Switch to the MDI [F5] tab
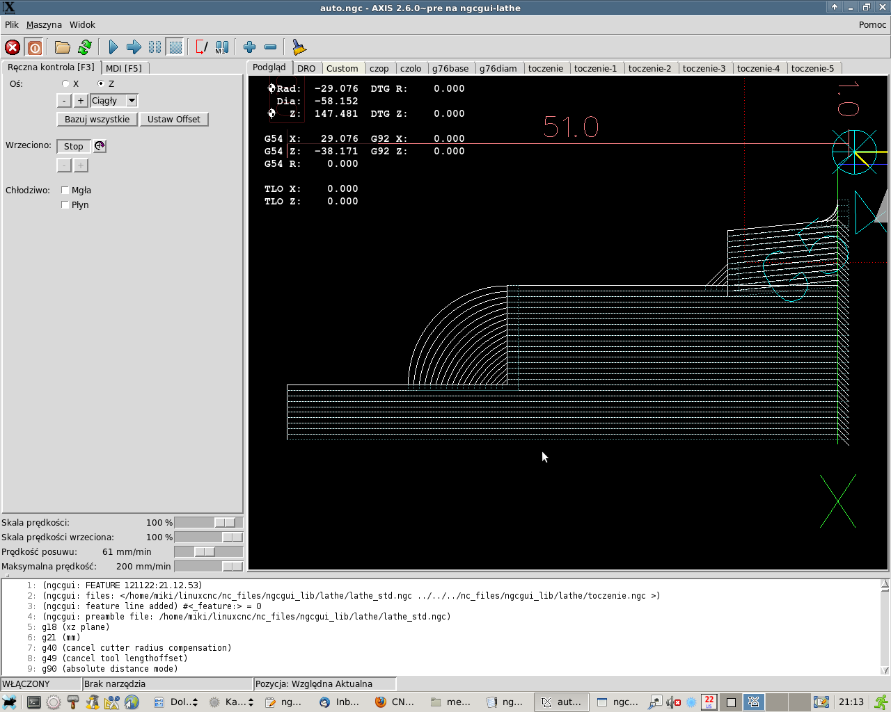This screenshot has width=891, height=712. click(x=124, y=68)
